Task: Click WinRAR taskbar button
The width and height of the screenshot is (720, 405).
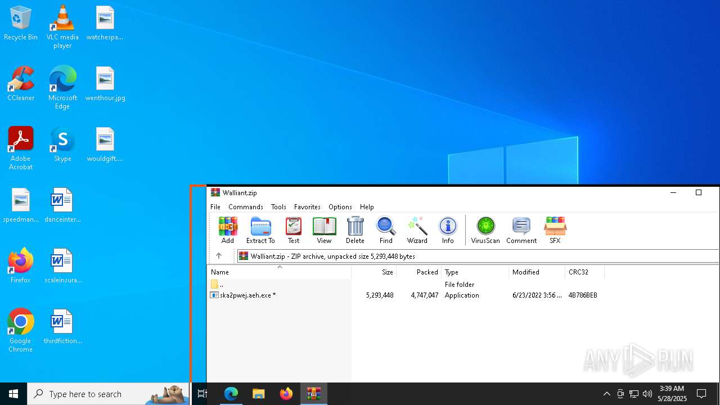Action: click(x=313, y=394)
